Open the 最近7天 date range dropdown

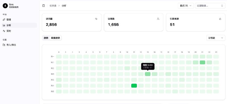pyautogui.click(x=186, y=6)
